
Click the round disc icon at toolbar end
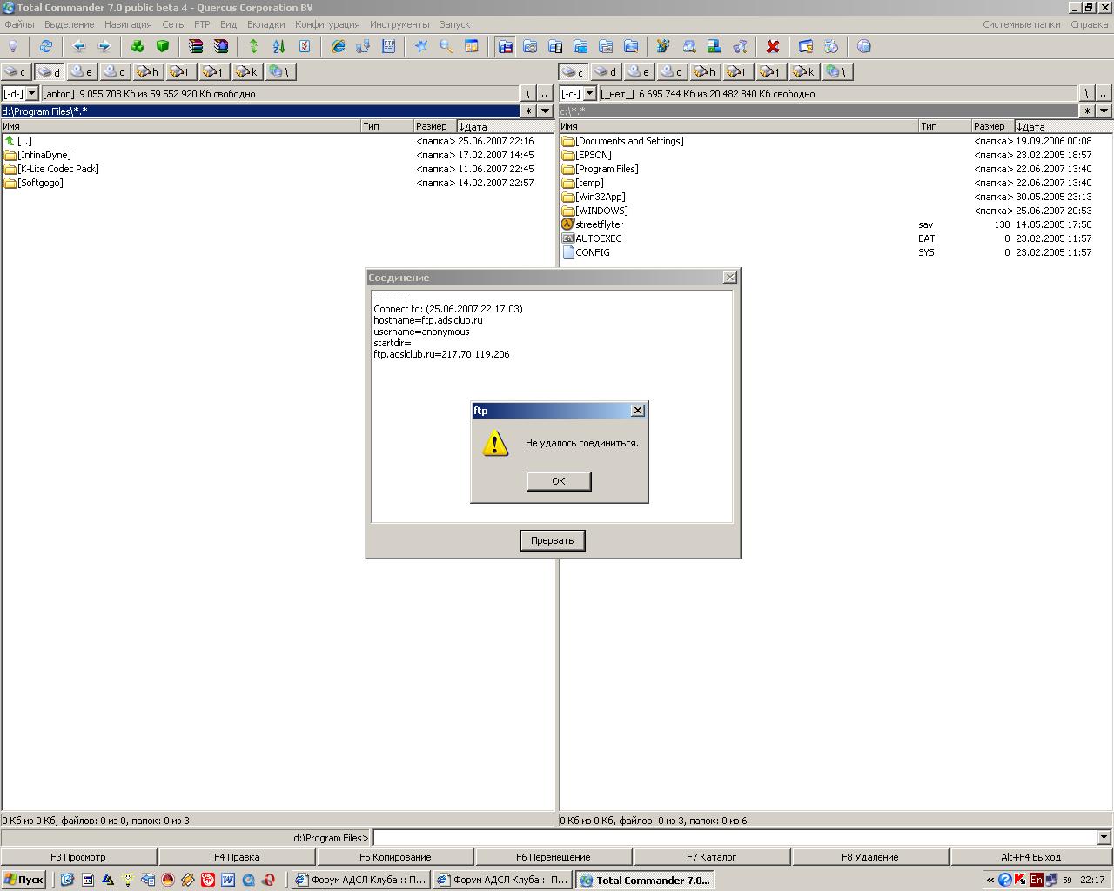863,46
